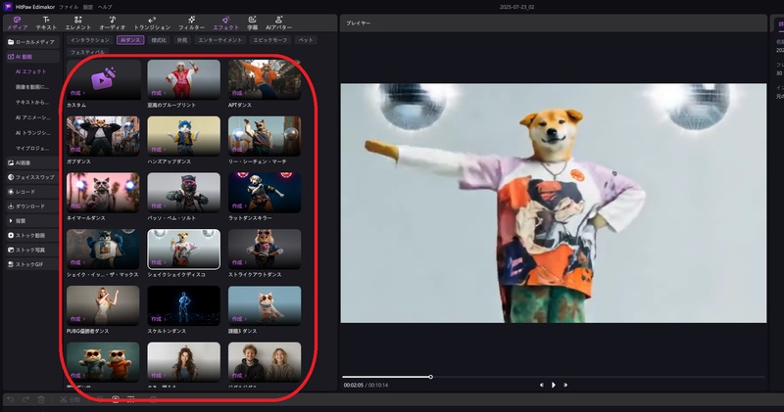Open the テキスト tool

[x=46, y=23]
